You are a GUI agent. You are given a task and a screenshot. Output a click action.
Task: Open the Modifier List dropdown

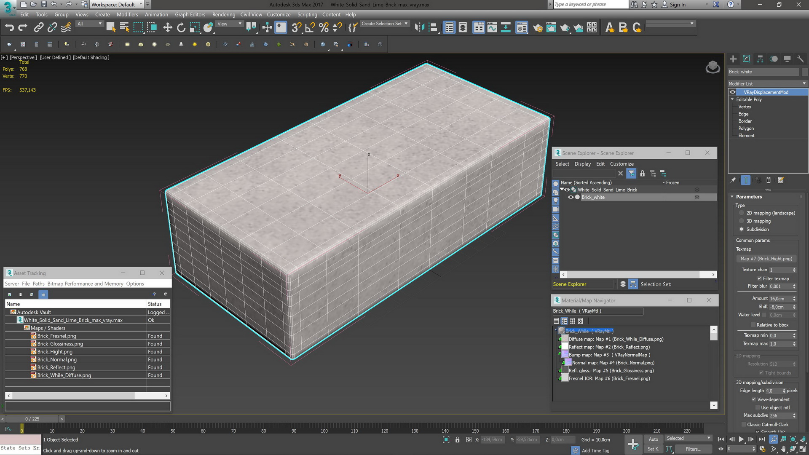767,83
